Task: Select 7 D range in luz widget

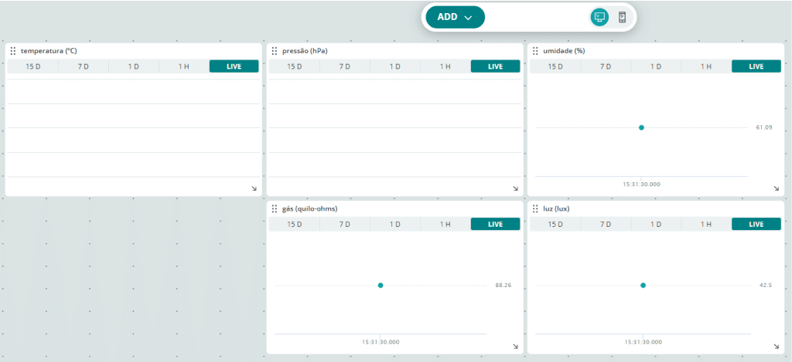Action: (606, 225)
